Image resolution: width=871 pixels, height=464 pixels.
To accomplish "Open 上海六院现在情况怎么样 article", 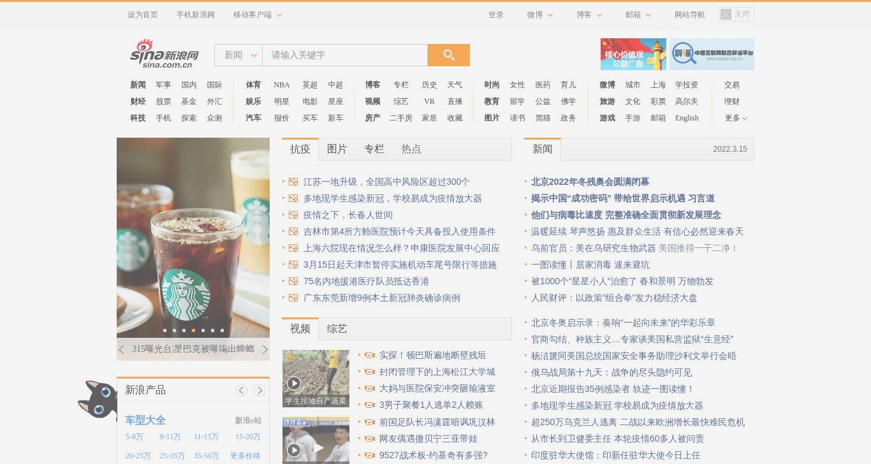I will click(x=402, y=248).
